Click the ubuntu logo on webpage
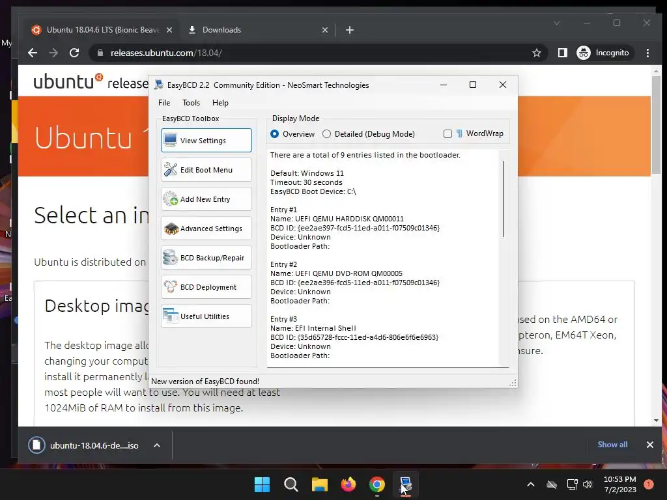667x500 pixels. click(x=68, y=81)
